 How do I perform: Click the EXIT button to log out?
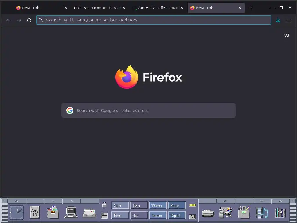click(193, 217)
